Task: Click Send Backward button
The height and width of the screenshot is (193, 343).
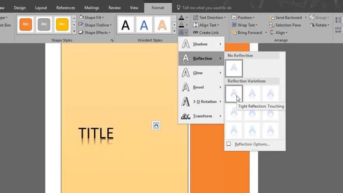Action: (x=286, y=17)
